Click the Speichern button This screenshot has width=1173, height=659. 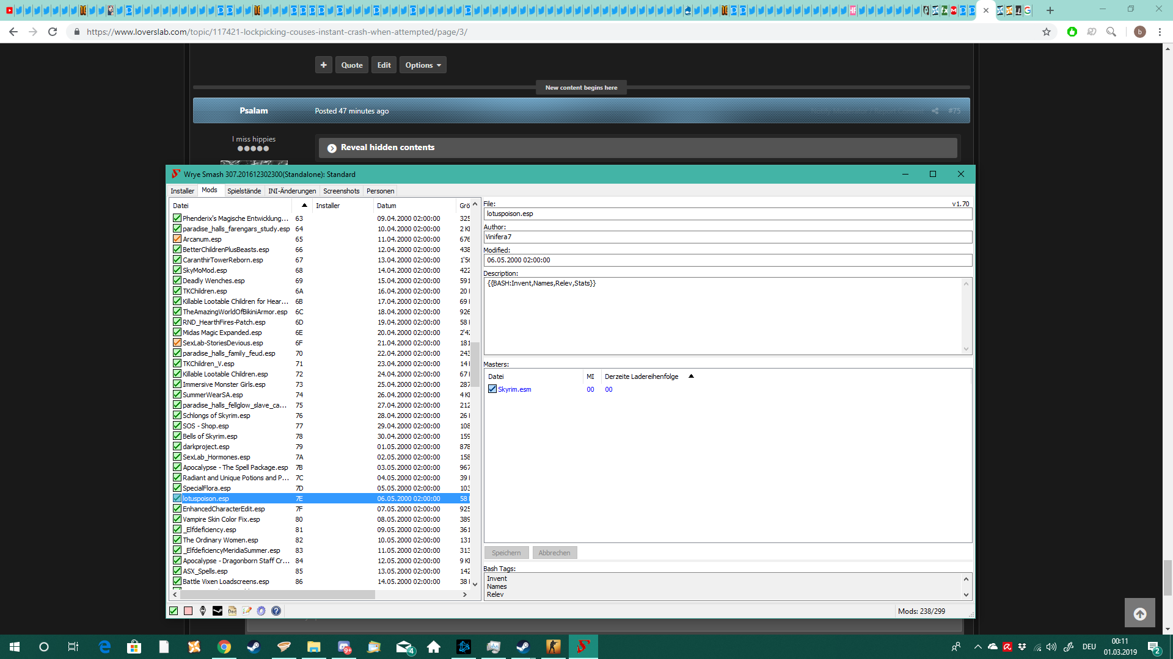[506, 553]
